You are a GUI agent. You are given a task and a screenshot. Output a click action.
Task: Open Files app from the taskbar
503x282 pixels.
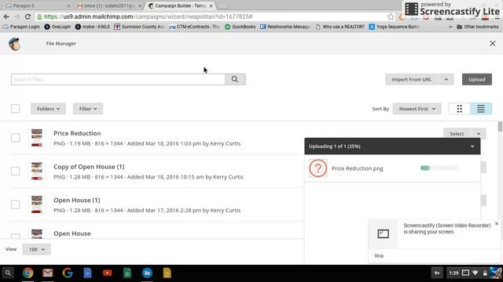147,273
